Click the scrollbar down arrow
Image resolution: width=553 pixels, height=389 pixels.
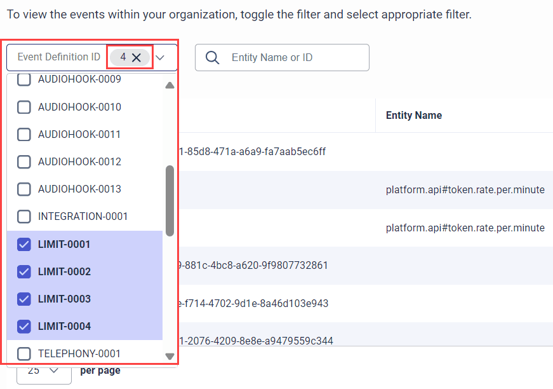coord(170,356)
